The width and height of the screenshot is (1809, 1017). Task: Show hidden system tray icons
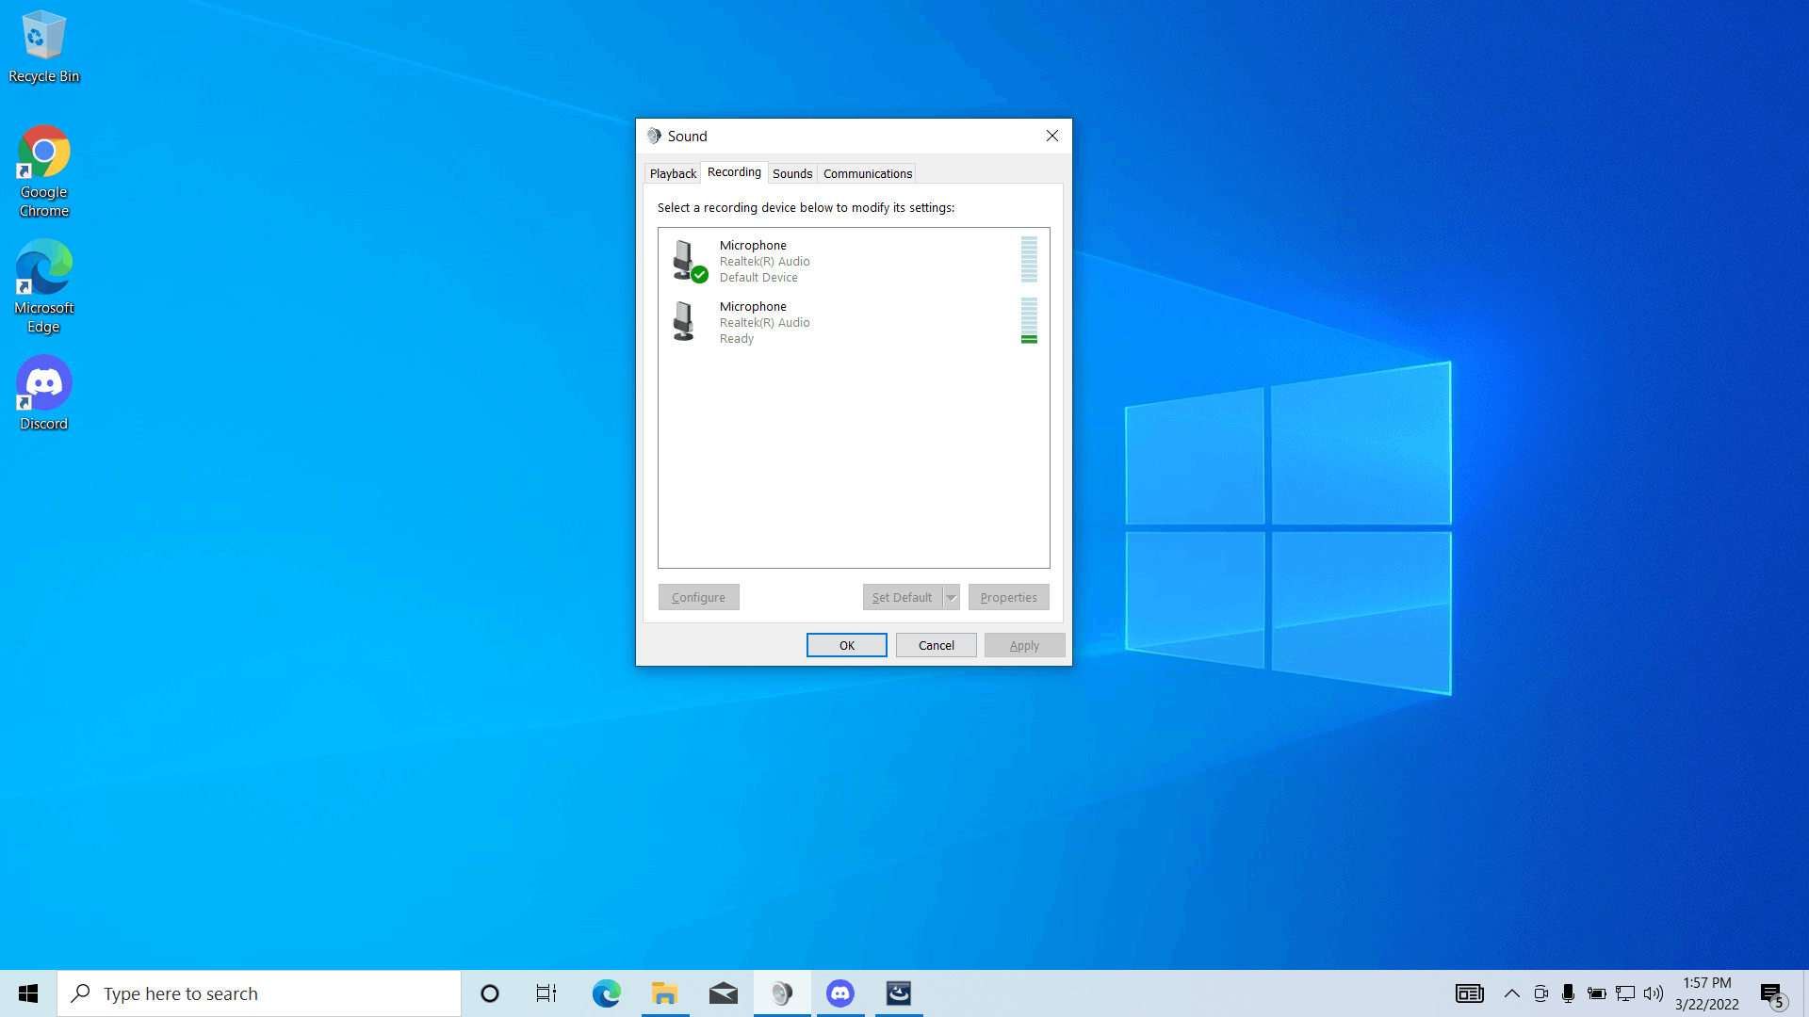tap(1511, 993)
